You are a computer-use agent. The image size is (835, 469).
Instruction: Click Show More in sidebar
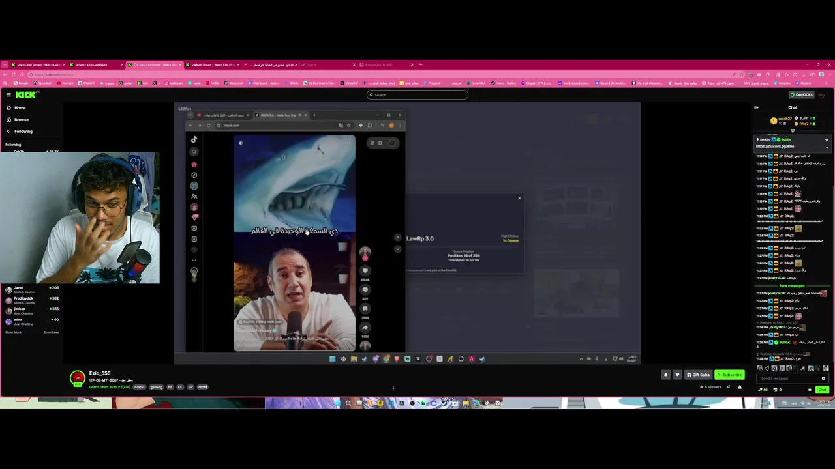(13, 332)
